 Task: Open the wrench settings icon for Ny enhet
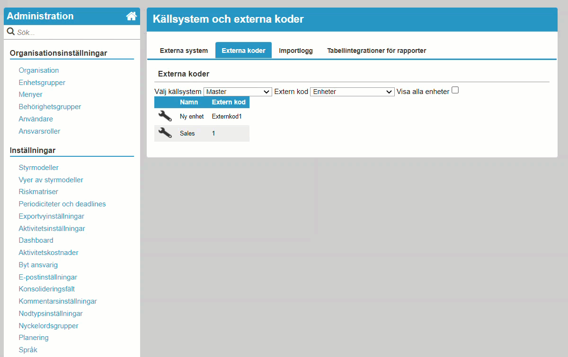click(165, 116)
